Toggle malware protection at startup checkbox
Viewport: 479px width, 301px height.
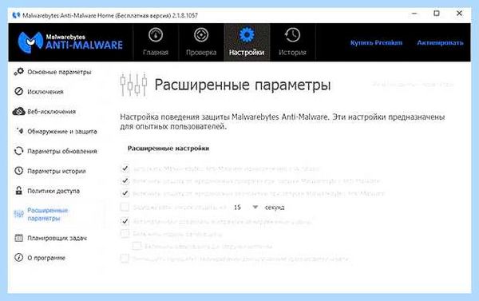125,181
